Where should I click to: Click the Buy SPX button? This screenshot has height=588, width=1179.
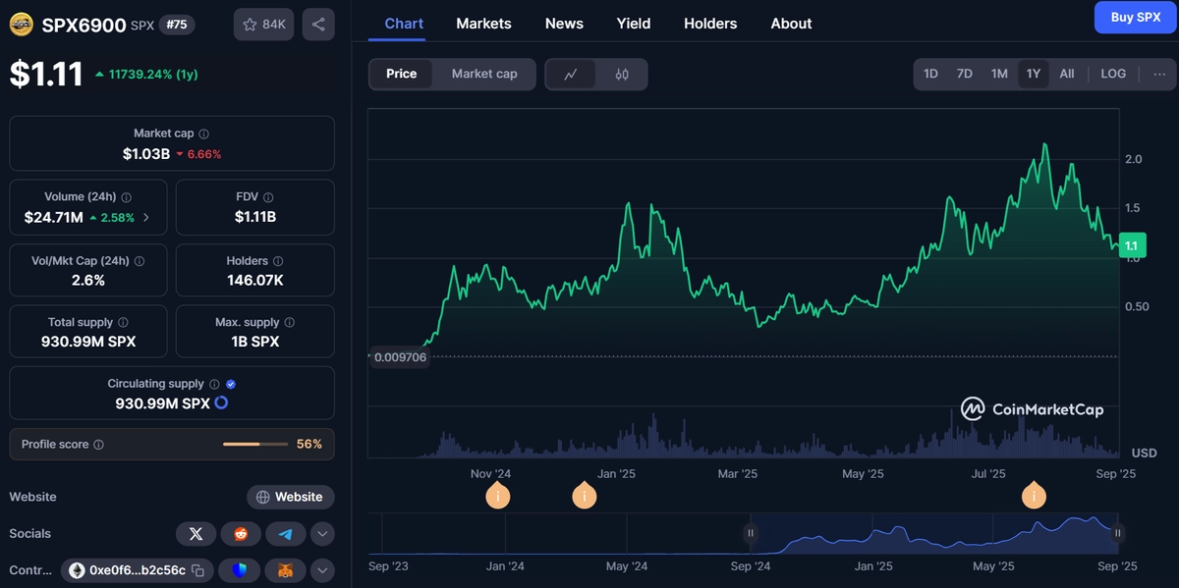[x=1135, y=17]
